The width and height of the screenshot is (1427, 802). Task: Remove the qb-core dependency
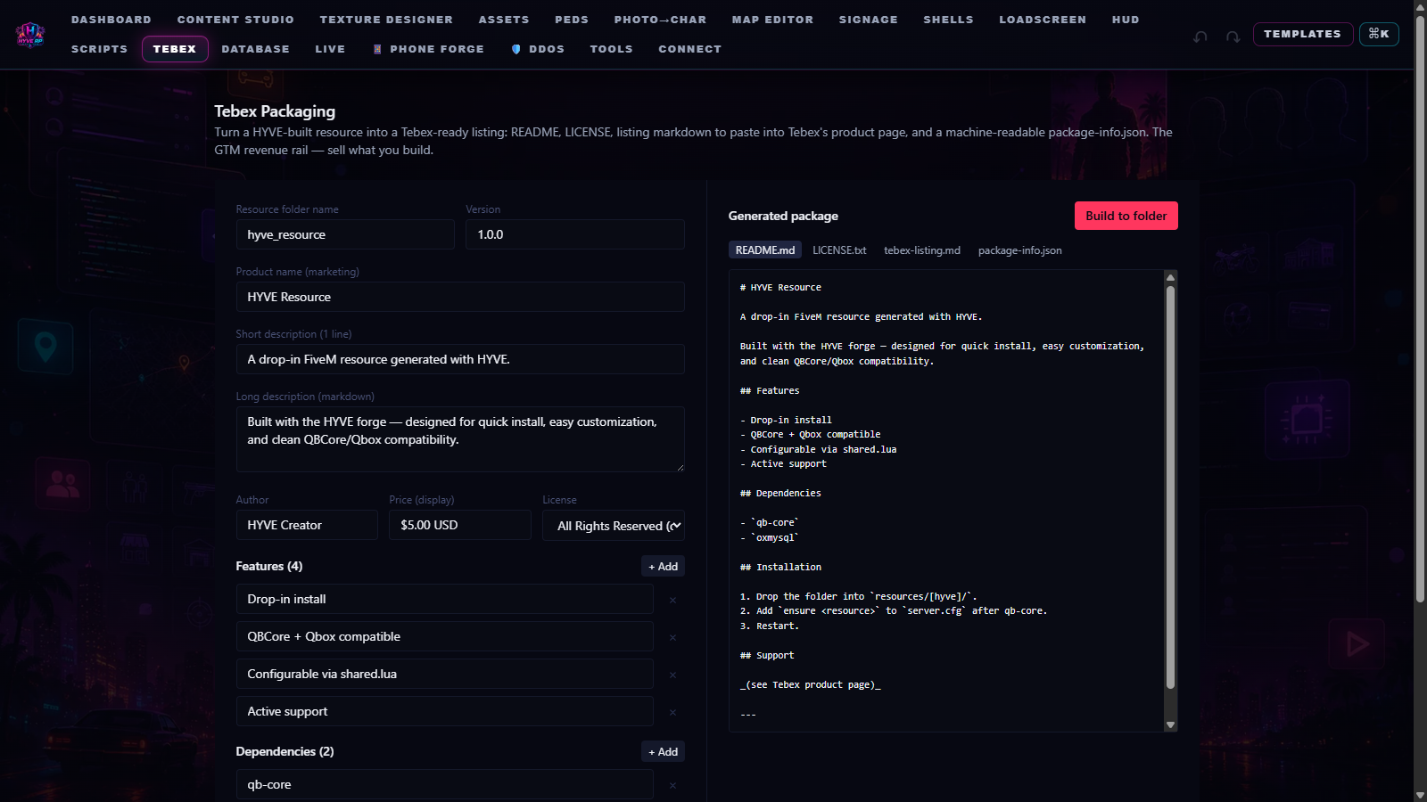coord(672,786)
